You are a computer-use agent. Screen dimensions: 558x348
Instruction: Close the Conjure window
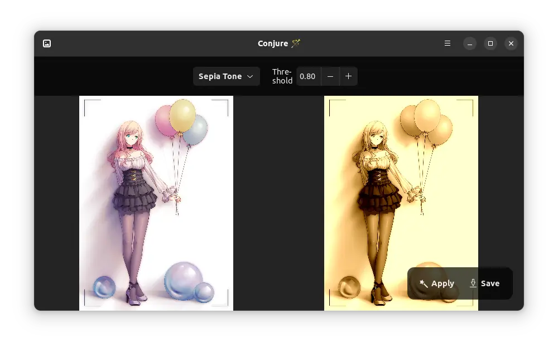point(511,43)
